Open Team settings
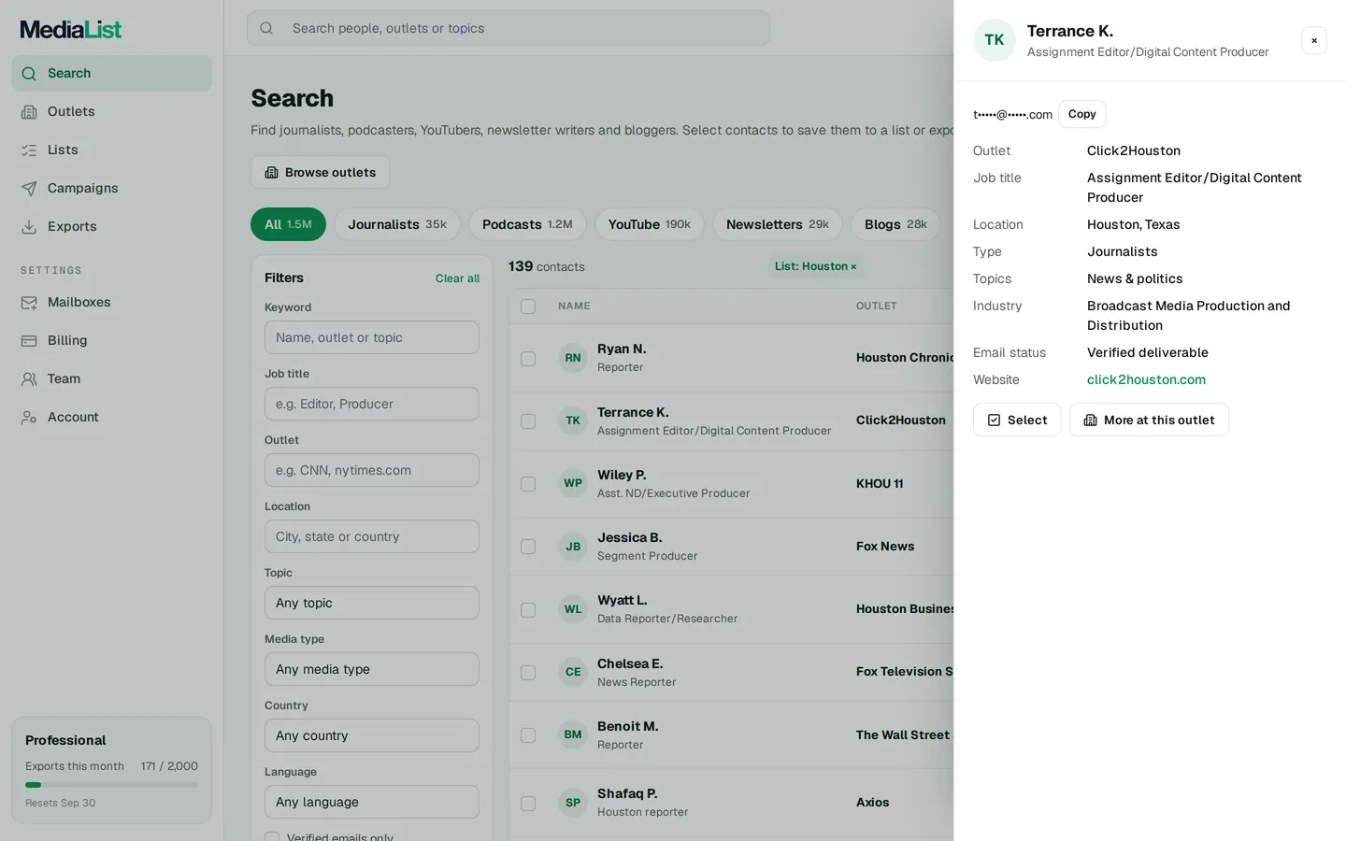1346x841 pixels. [111, 378]
